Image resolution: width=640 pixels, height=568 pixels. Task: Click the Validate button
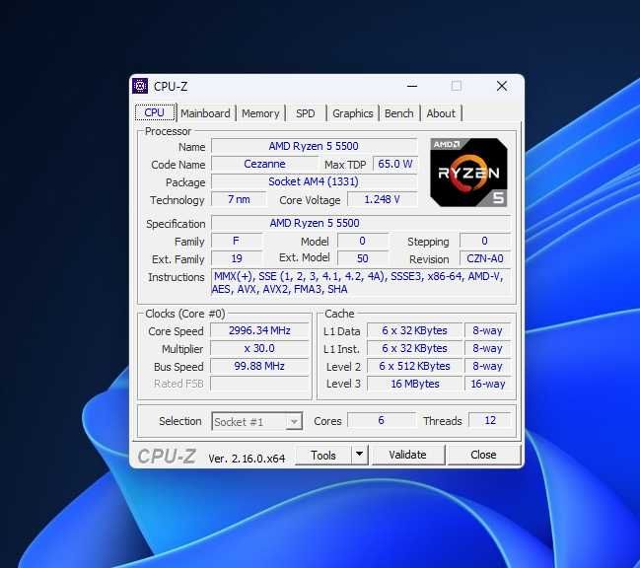click(407, 455)
